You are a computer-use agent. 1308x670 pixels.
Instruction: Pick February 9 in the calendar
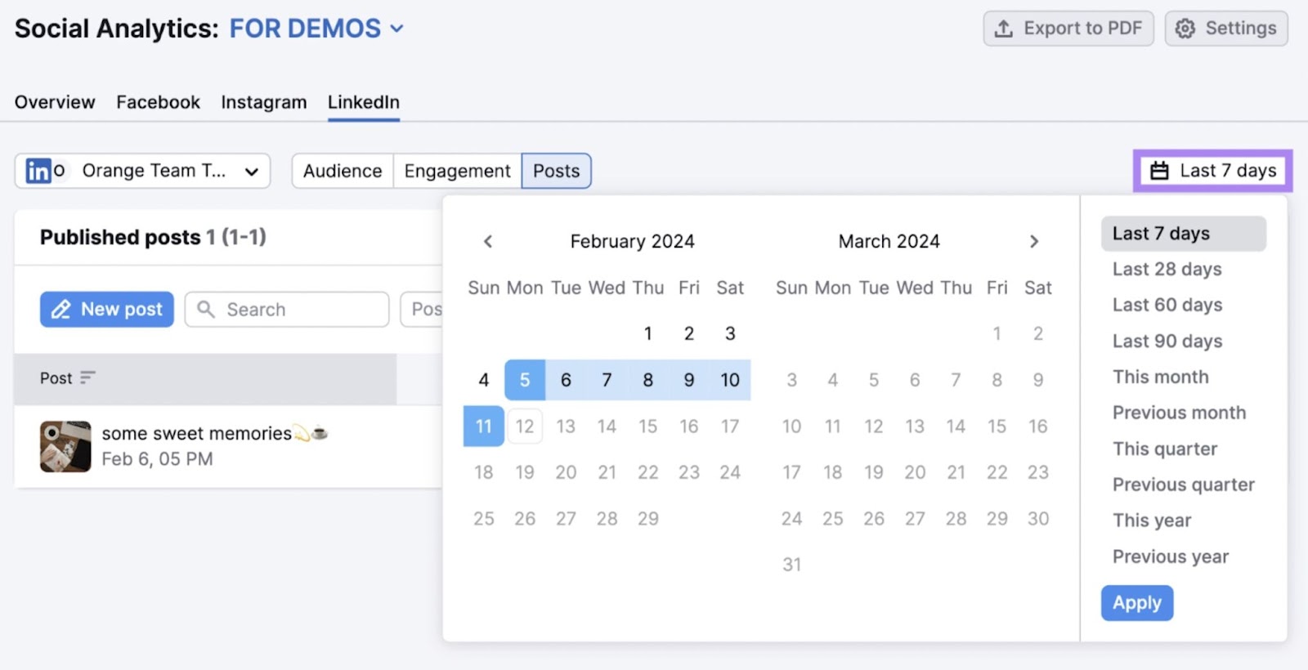pos(689,380)
